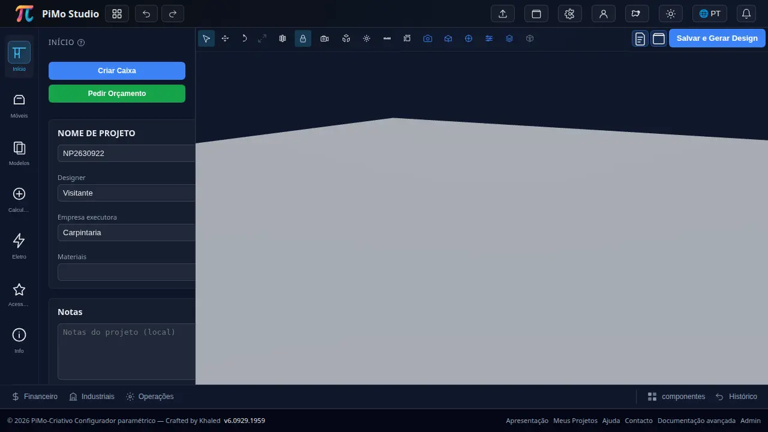Open the Eletro sidebar tab
768x432 pixels.
tap(19, 246)
